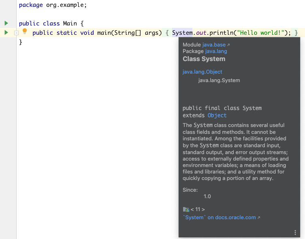The width and height of the screenshot is (305, 239).
Task: Open the java.lang package link
Action: tap(216, 51)
